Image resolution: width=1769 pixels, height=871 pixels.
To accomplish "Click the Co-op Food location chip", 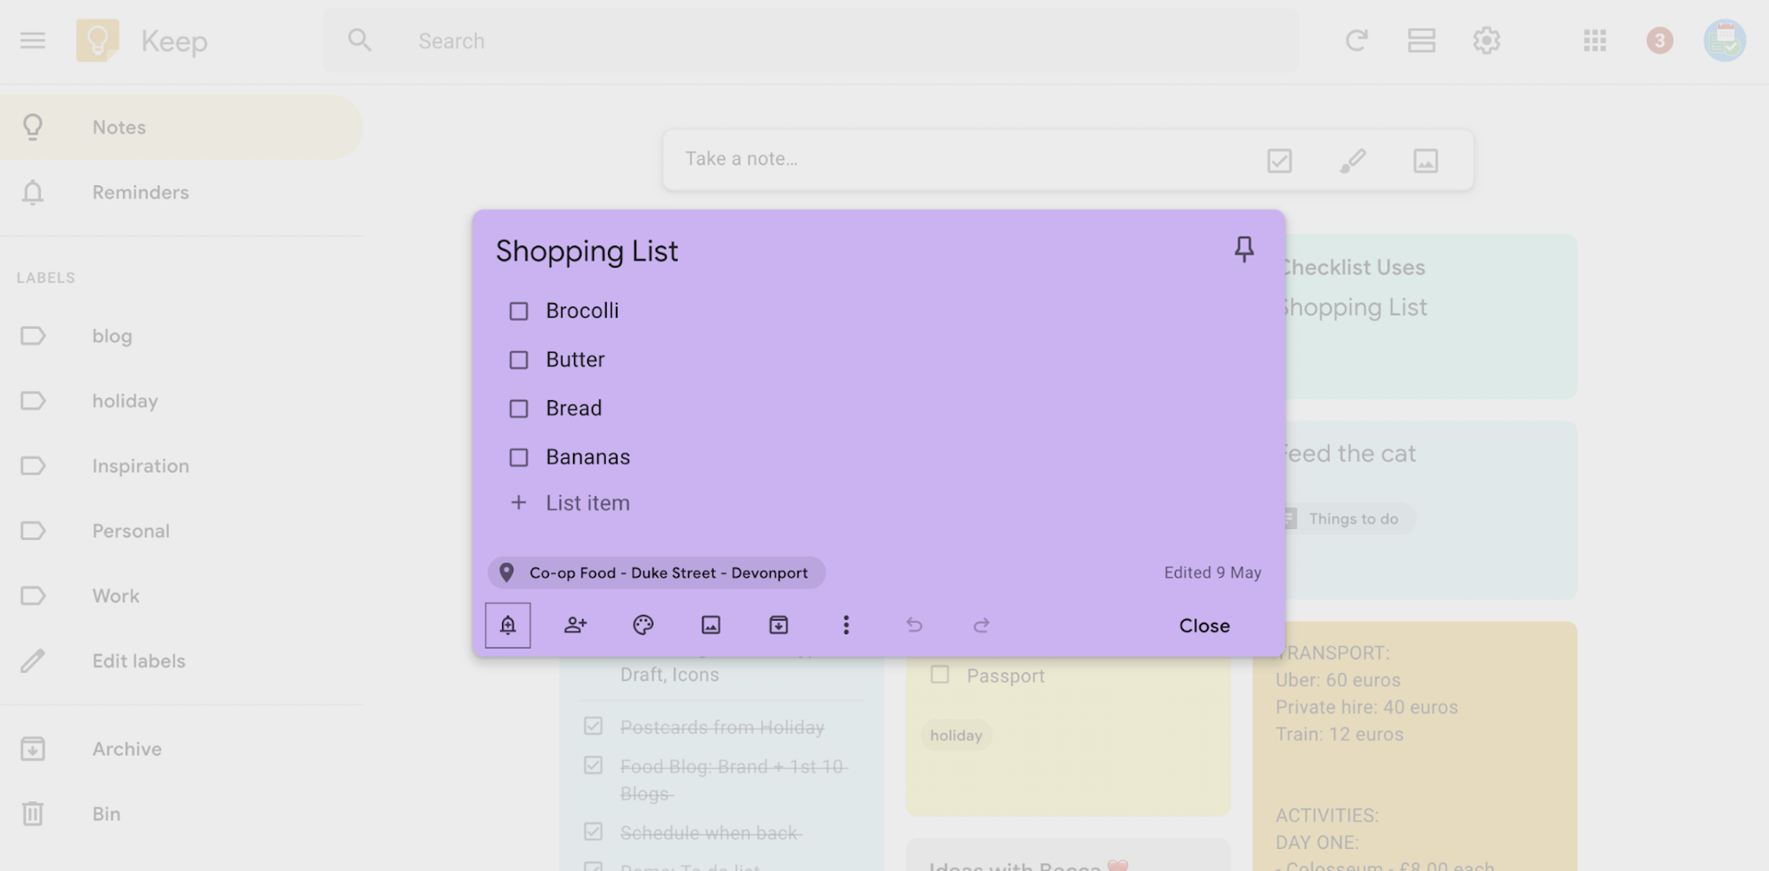I will 656,572.
